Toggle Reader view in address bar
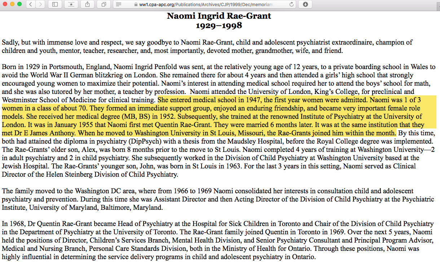 coord(119,4)
